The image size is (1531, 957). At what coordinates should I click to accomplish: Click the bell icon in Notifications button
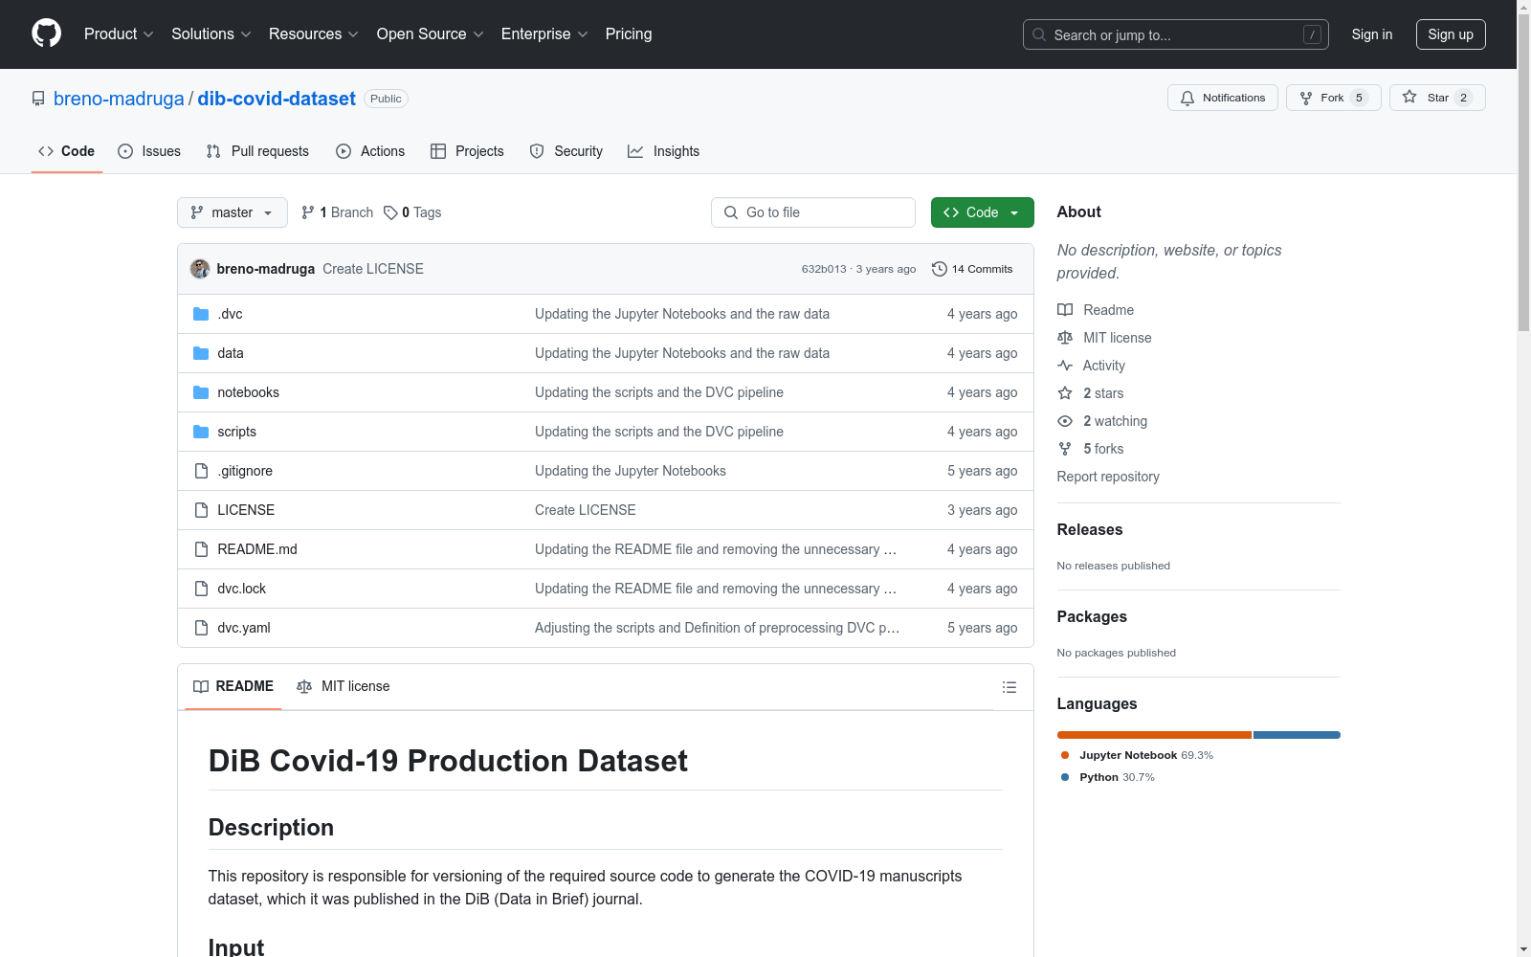click(1187, 98)
